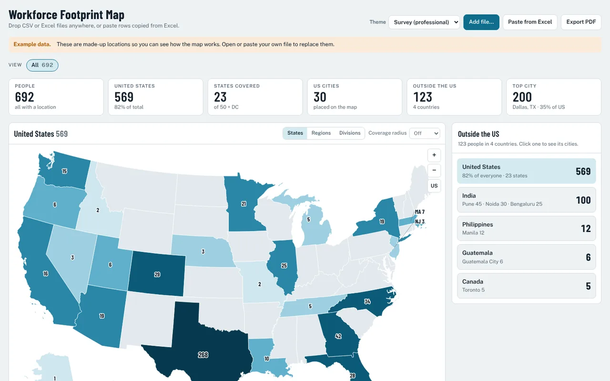The width and height of the screenshot is (610, 381).
Task: Open the Theme dropdown
Action: coord(424,22)
